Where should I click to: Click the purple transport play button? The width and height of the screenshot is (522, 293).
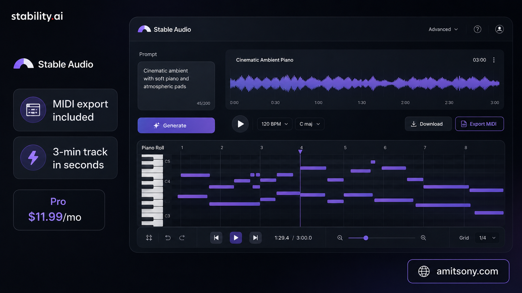pos(236,238)
